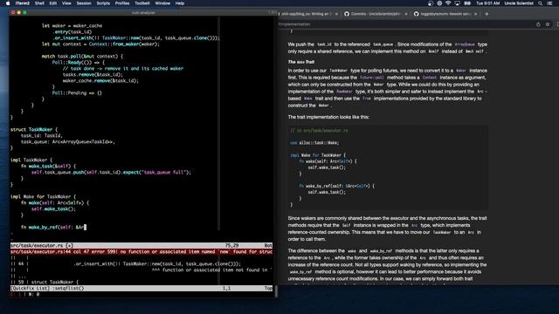Open the iTerm2 application menu
The width and height of the screenshot is (559, 314).
pyautogui.click(x=23, y=3)
